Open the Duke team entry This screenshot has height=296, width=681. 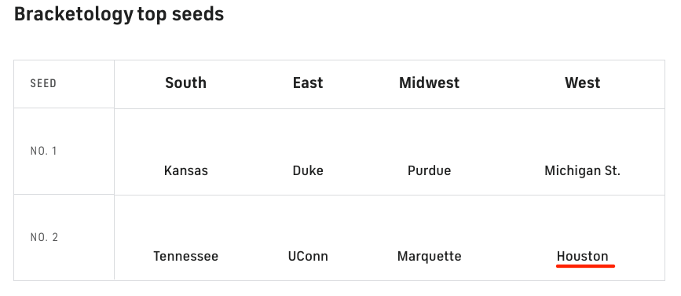click(308, 170)
